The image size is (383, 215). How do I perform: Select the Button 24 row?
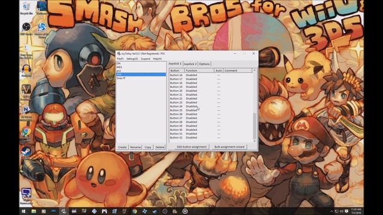[x=211, y=106]
